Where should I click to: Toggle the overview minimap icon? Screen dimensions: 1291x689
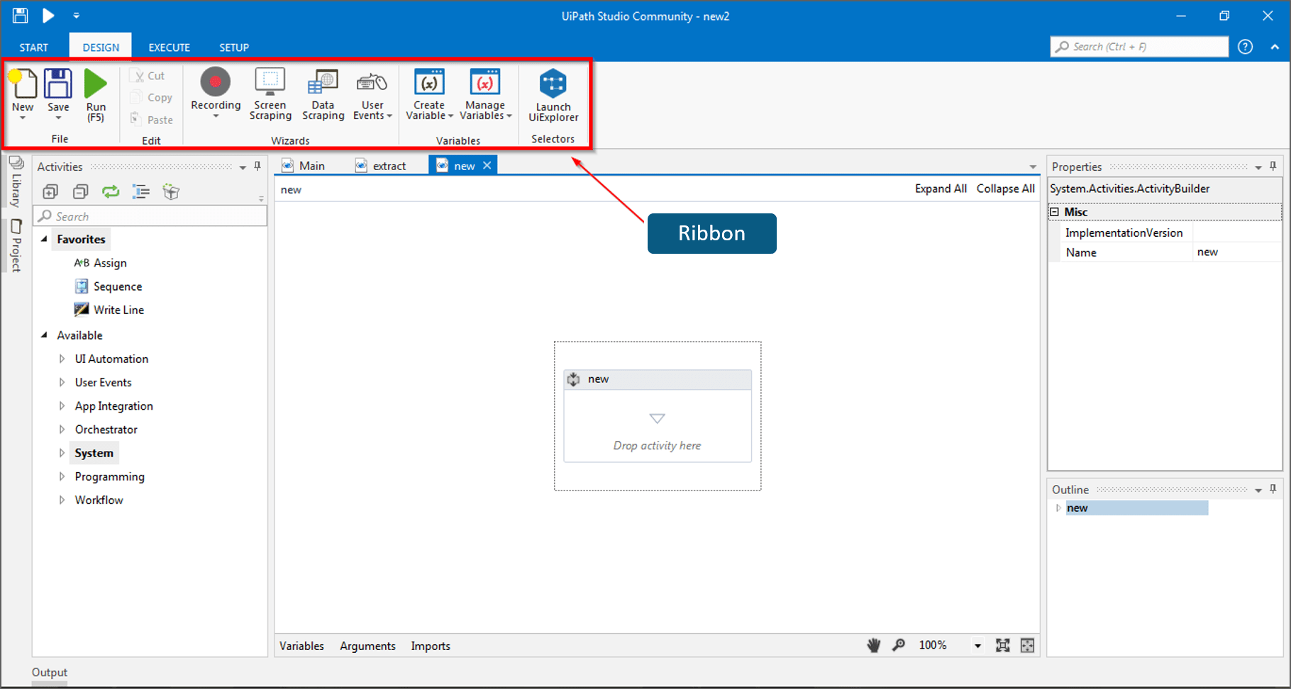1027,645
